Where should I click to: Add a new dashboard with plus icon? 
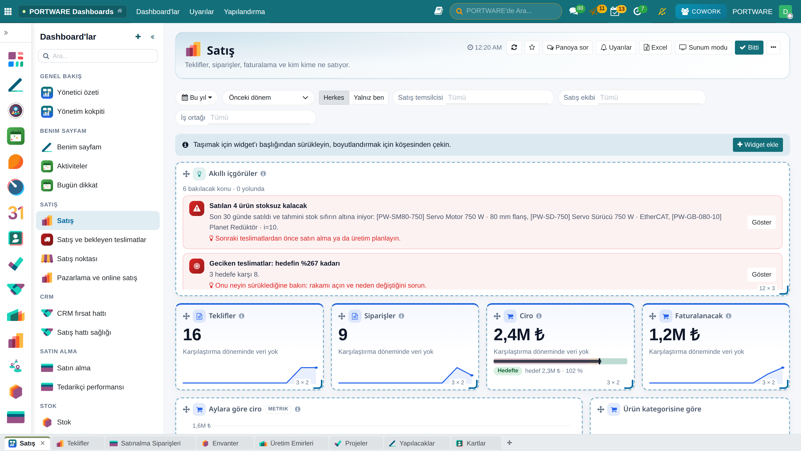point(138,37)
